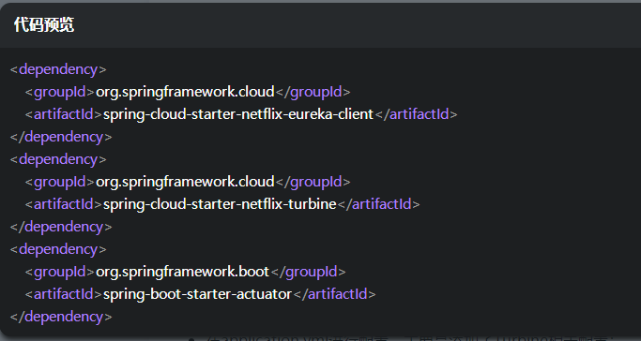The height and width of the screenshot is (341, 641).
Task: Click the closing artifactId tag after eureka-client
Action: pos(416,114)
